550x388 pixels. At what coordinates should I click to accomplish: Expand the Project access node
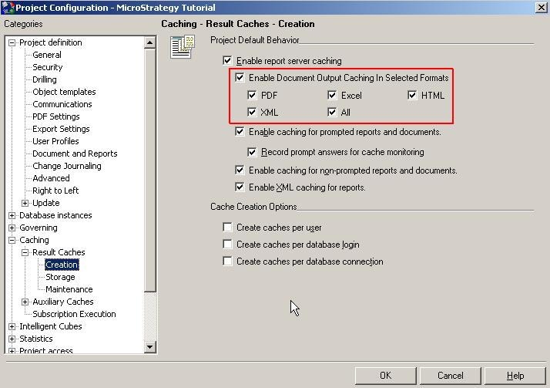tap(12, 350)
